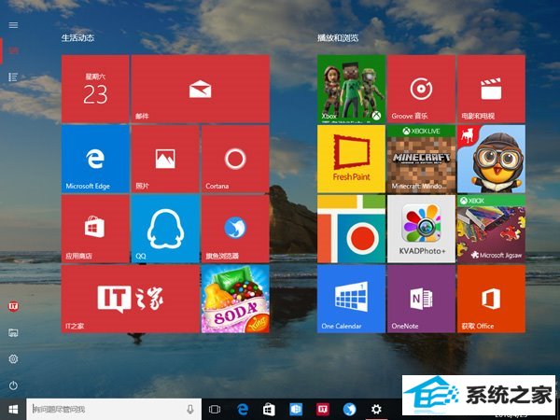
Task: Open Movies & TV tile
Action: pos(491,89)
